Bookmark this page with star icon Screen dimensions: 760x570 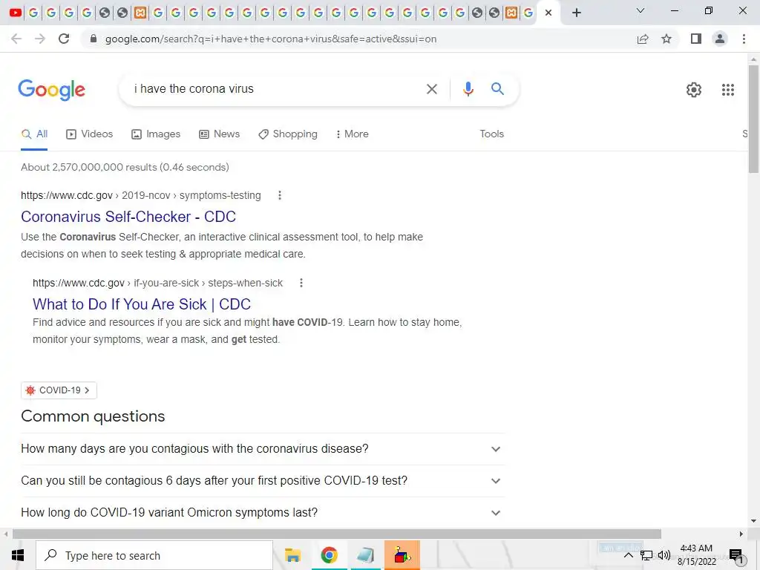pos(666,39)
